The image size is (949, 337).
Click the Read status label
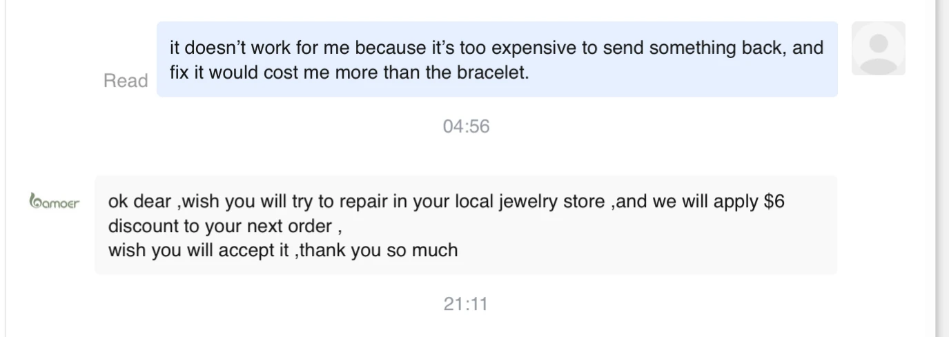(126, 81)
